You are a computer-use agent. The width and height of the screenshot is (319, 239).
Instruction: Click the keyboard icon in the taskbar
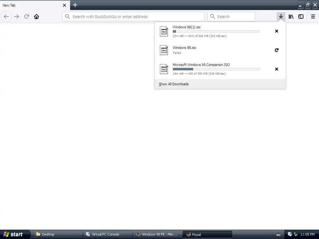click(279, 235)
